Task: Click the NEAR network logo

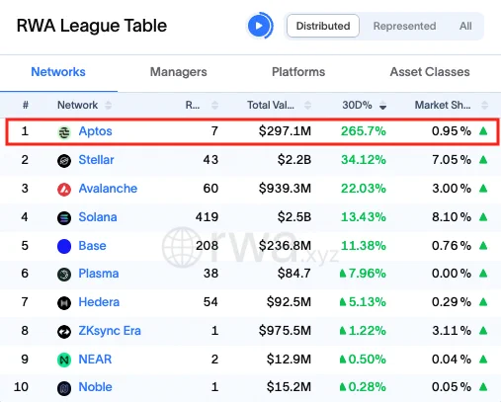Action: 64,361
